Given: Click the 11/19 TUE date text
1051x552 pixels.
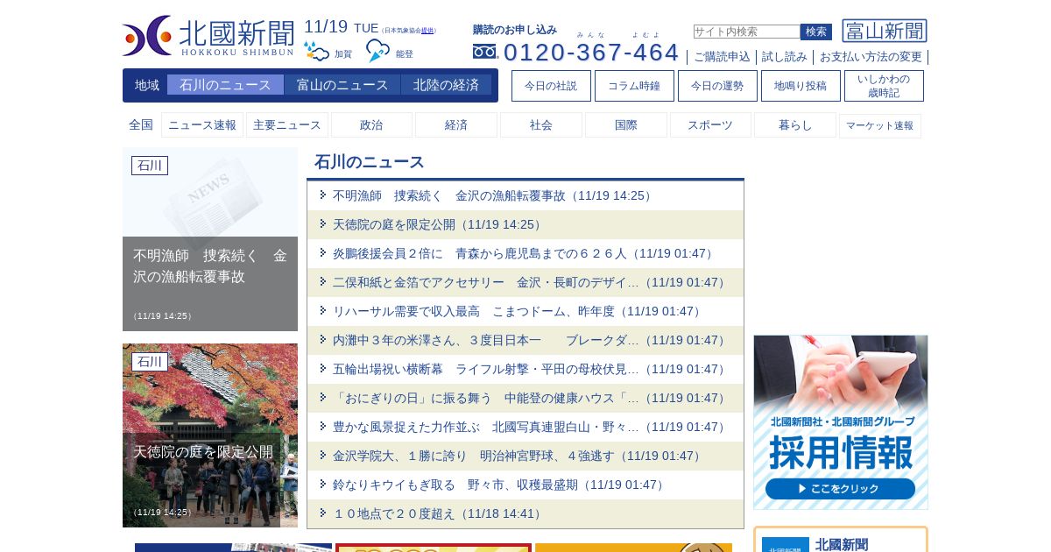Looking at the screenshot, I should [x=342, y=27].
